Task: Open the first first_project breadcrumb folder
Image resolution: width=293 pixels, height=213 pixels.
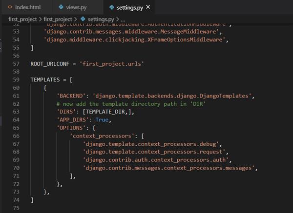Action: pos(22,19)
